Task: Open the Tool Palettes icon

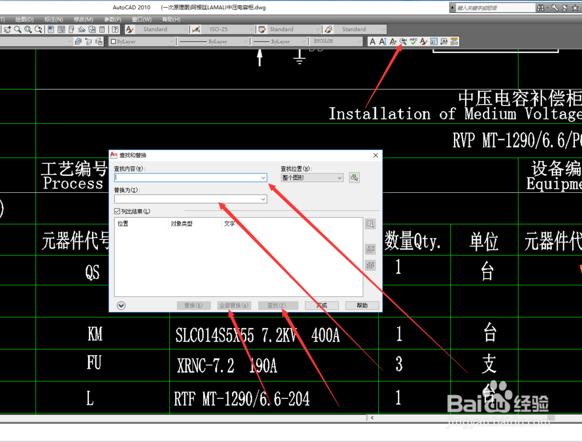Action: click(71, 29)
